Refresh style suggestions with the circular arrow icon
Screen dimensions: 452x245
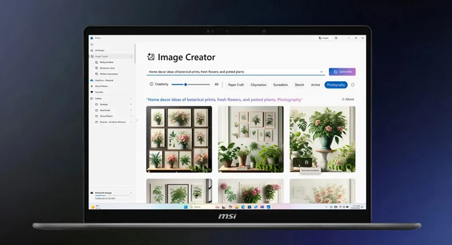point(353,84)
